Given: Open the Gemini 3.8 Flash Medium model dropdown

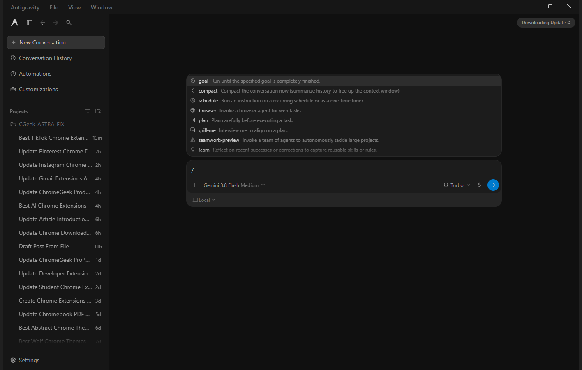Looking at the screenshot, I should (234, 185).
